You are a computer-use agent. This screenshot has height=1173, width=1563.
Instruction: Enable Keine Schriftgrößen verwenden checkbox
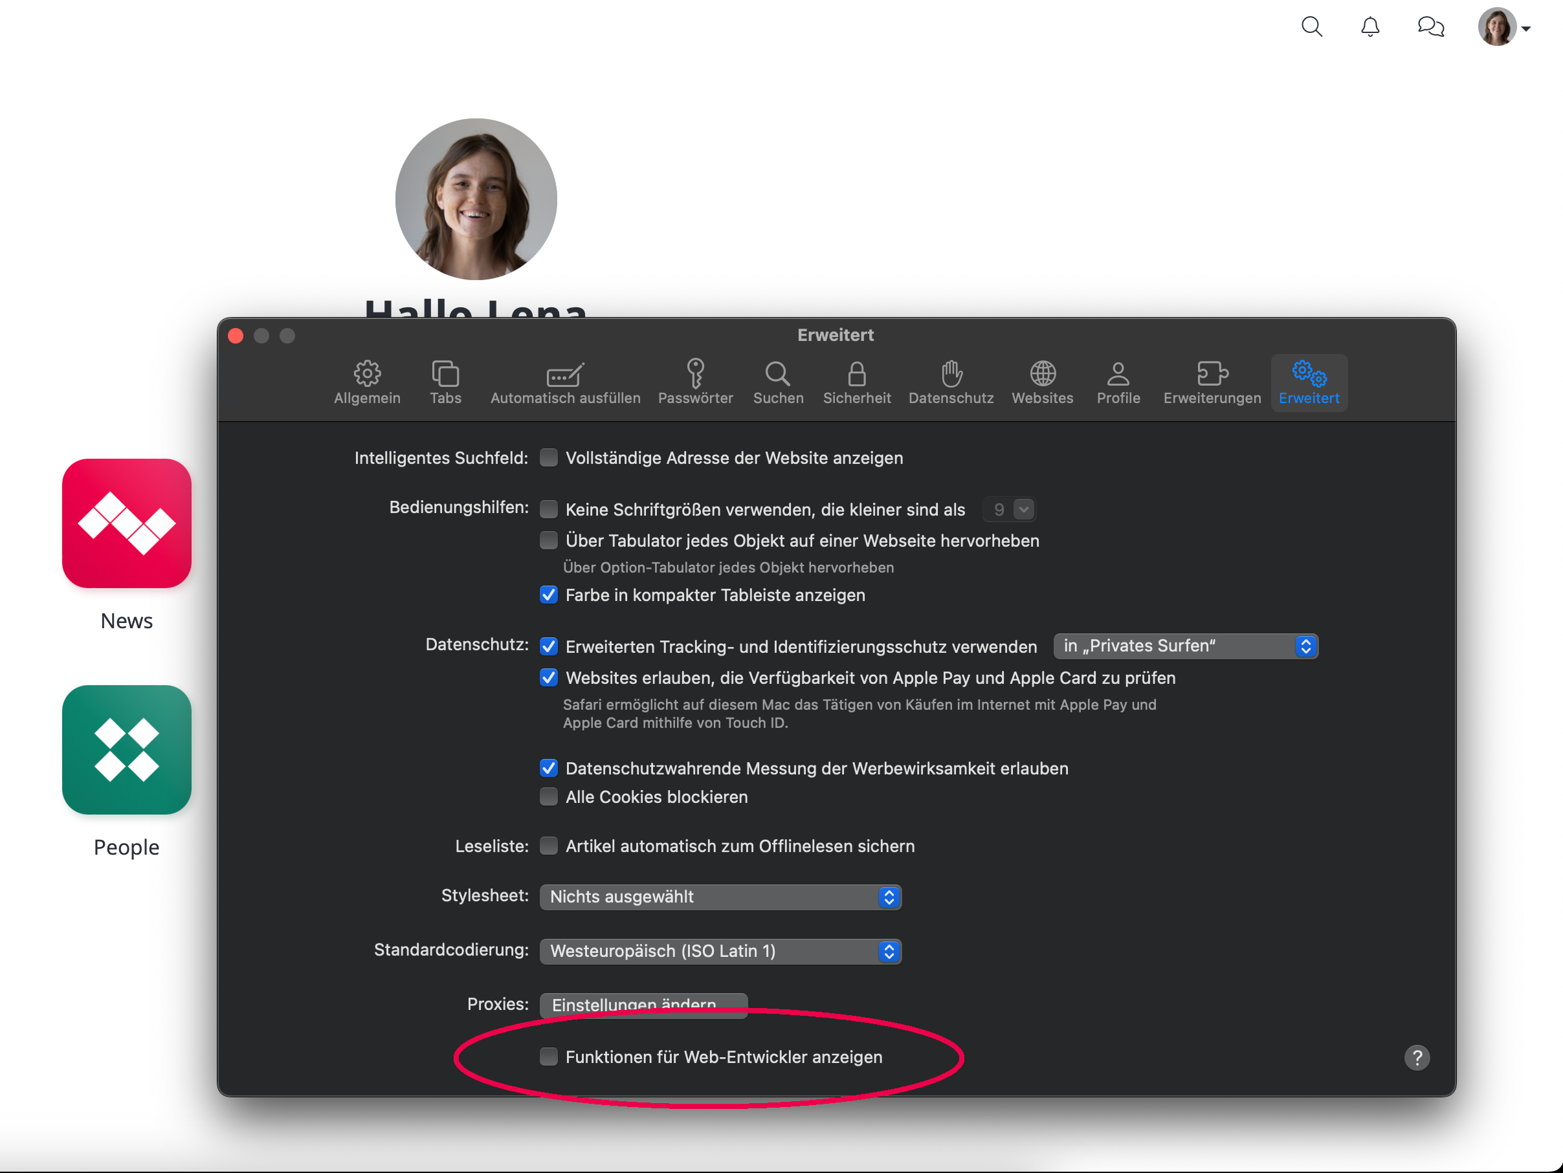(x=548, y=509)
